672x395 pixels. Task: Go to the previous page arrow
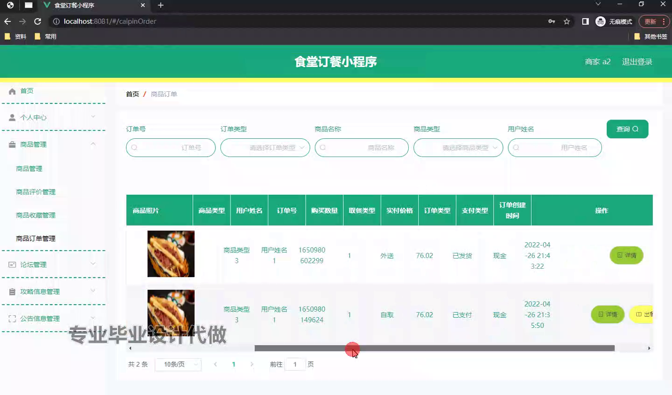pos(215,364)
